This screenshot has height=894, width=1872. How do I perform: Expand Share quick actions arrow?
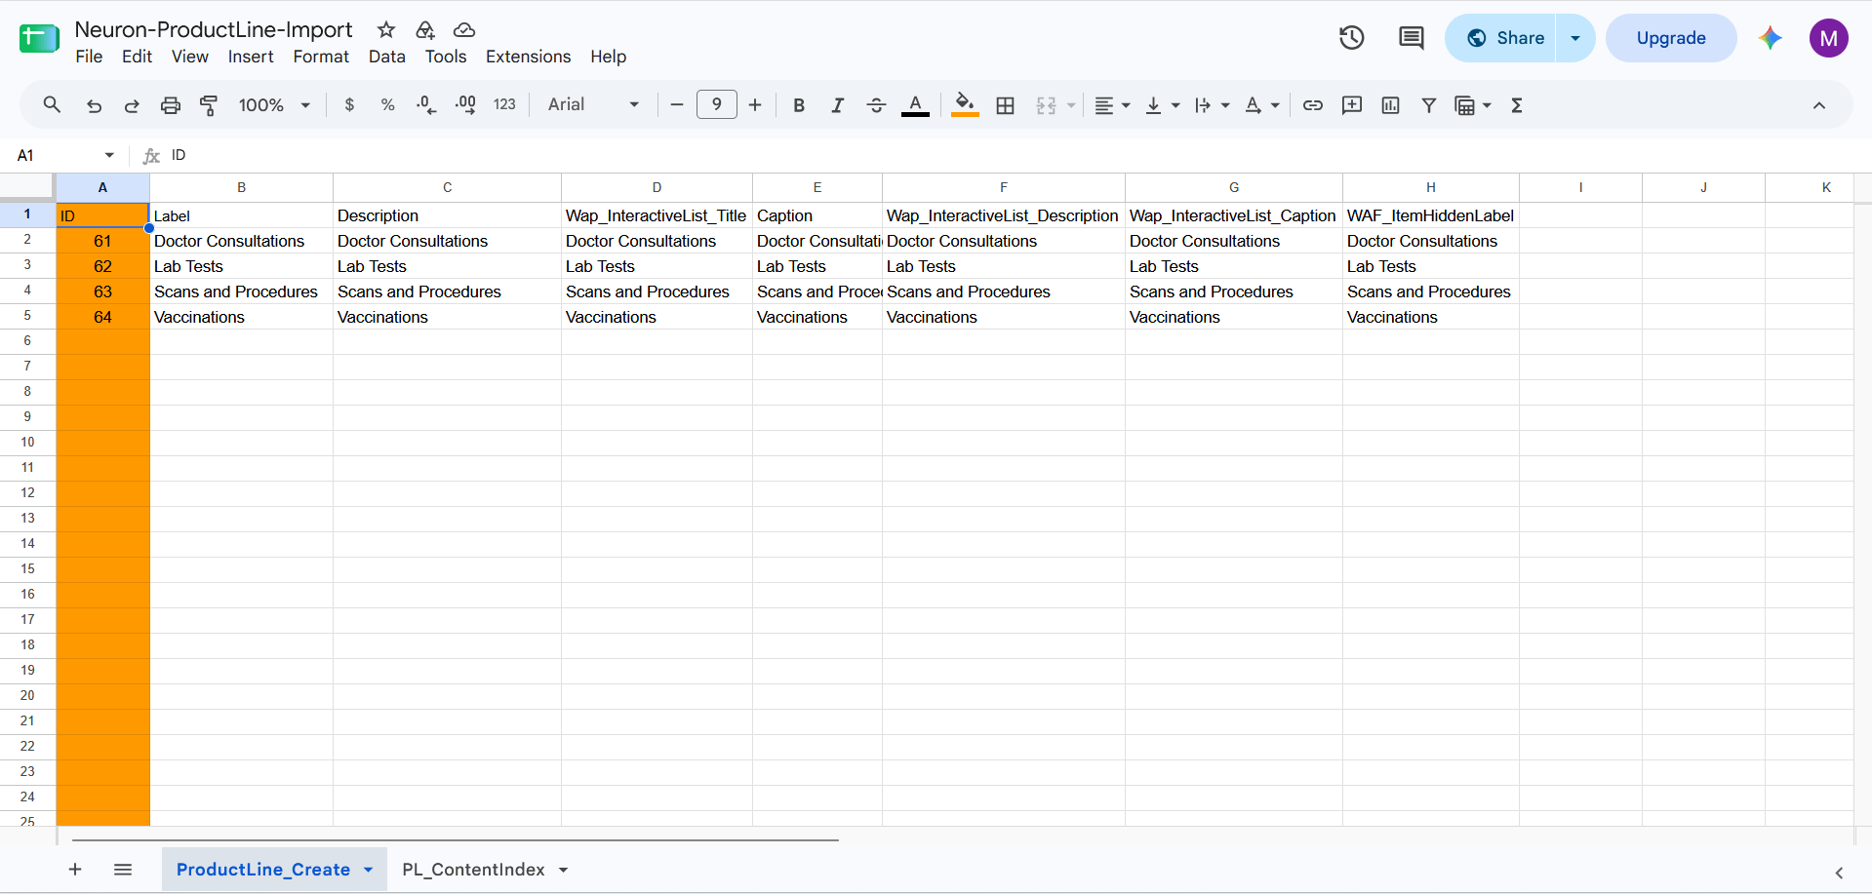tap(1575, 38)
